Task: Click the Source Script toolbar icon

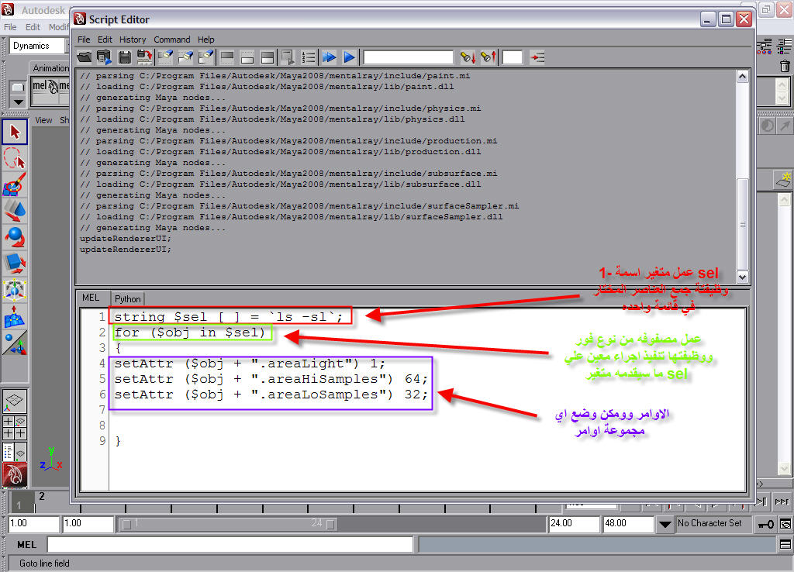Action: click(105, 57)
